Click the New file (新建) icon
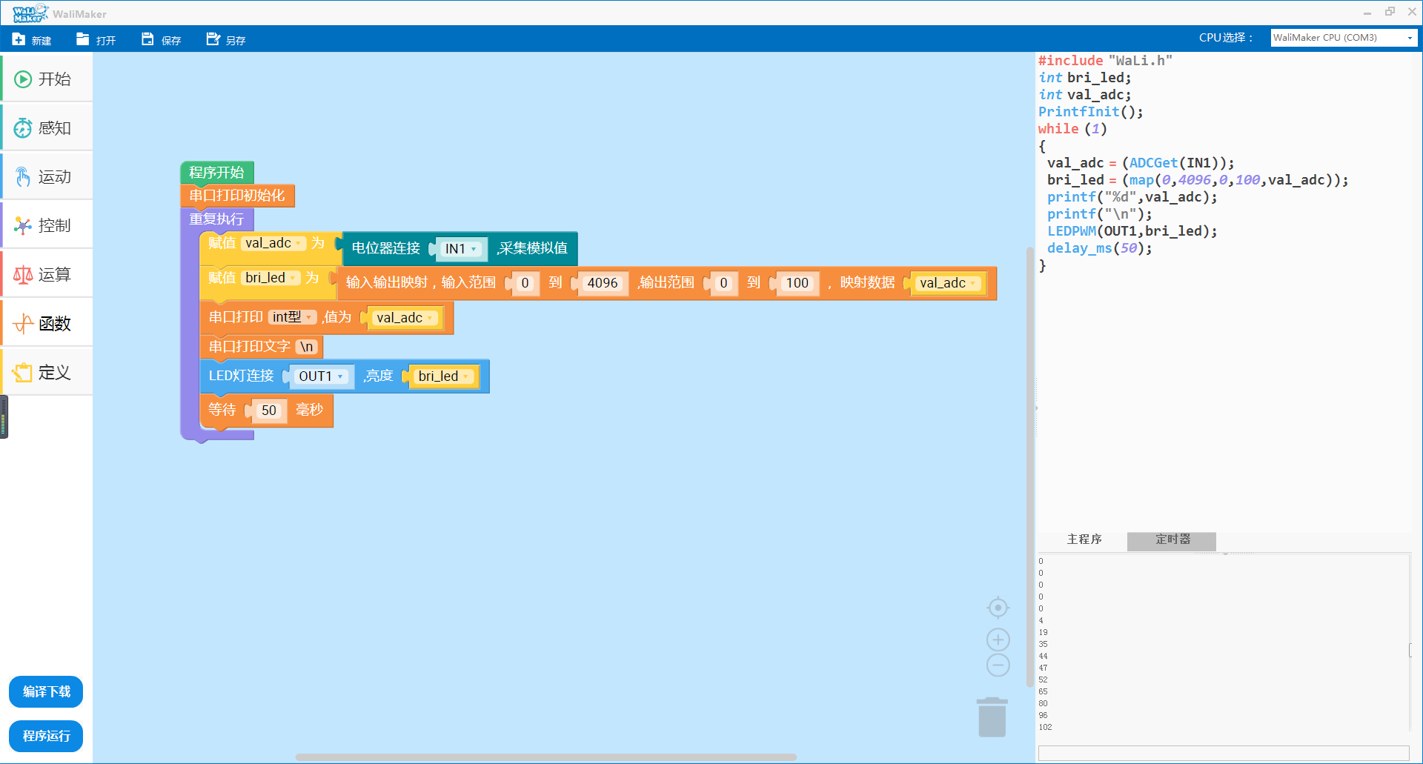The image size is (1423, 764). coord(19,39)
